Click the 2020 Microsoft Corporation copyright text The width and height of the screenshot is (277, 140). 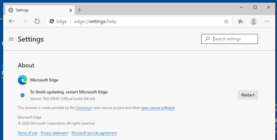coord(57,123)
